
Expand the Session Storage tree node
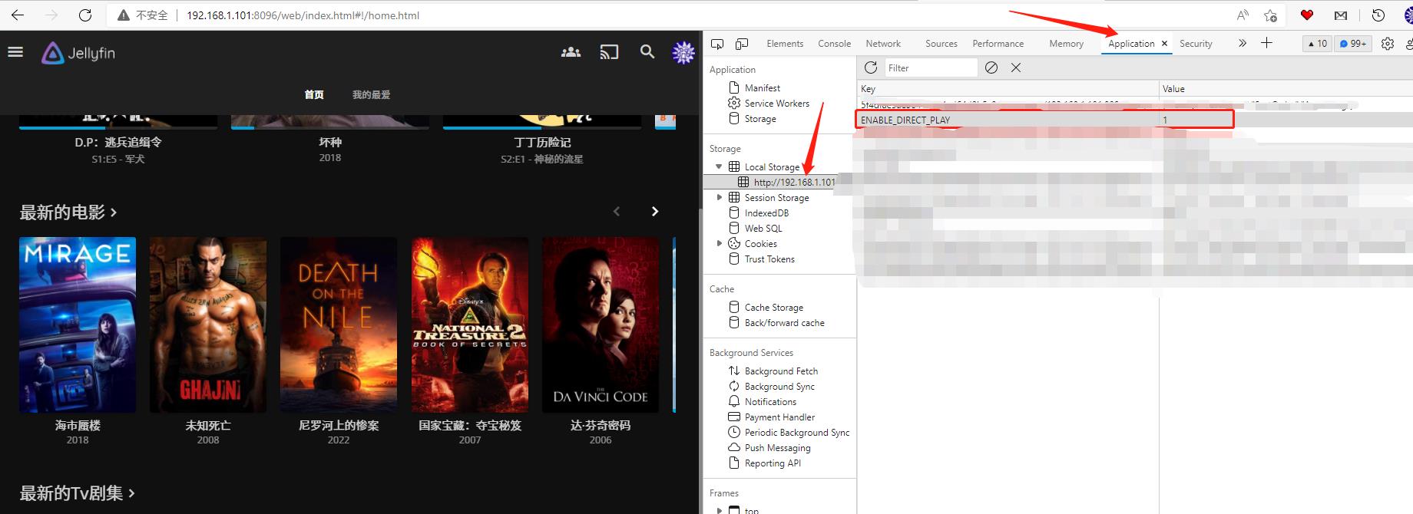[x=719, y=197]
